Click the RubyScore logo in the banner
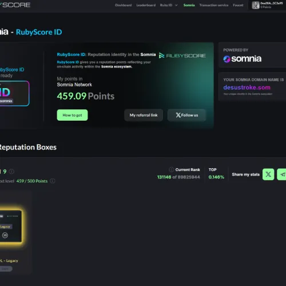The width and height of the screenshot is (286, 286). pos(182,55)
